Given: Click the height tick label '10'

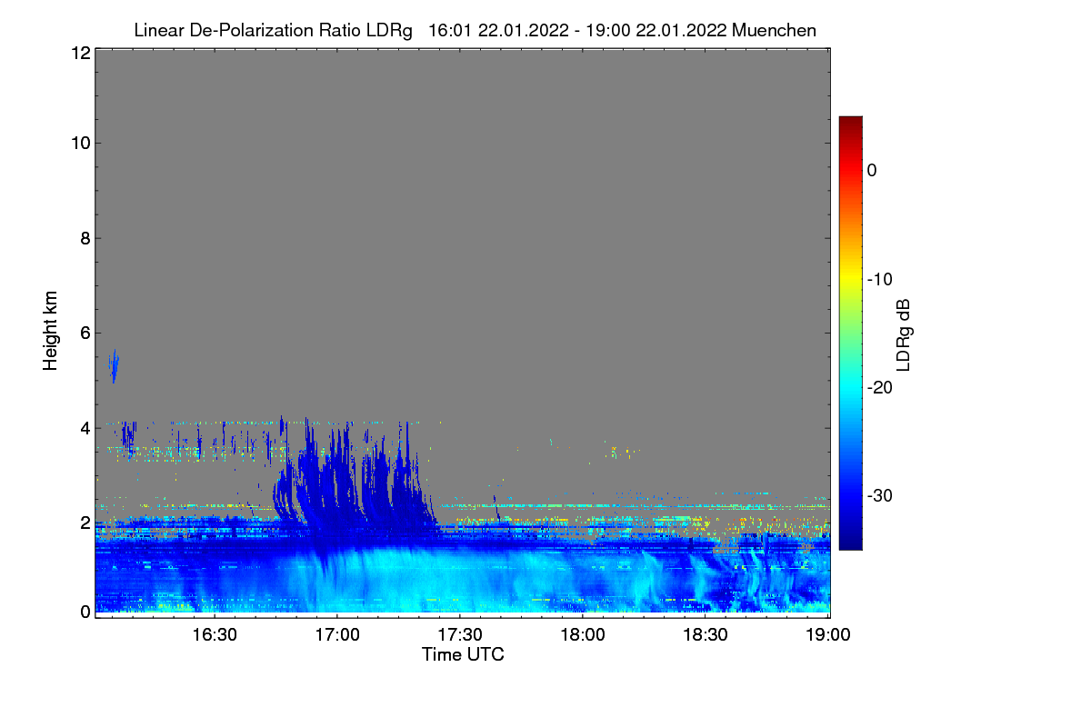Looking at the screenshot, I should [x=79, y=144].
